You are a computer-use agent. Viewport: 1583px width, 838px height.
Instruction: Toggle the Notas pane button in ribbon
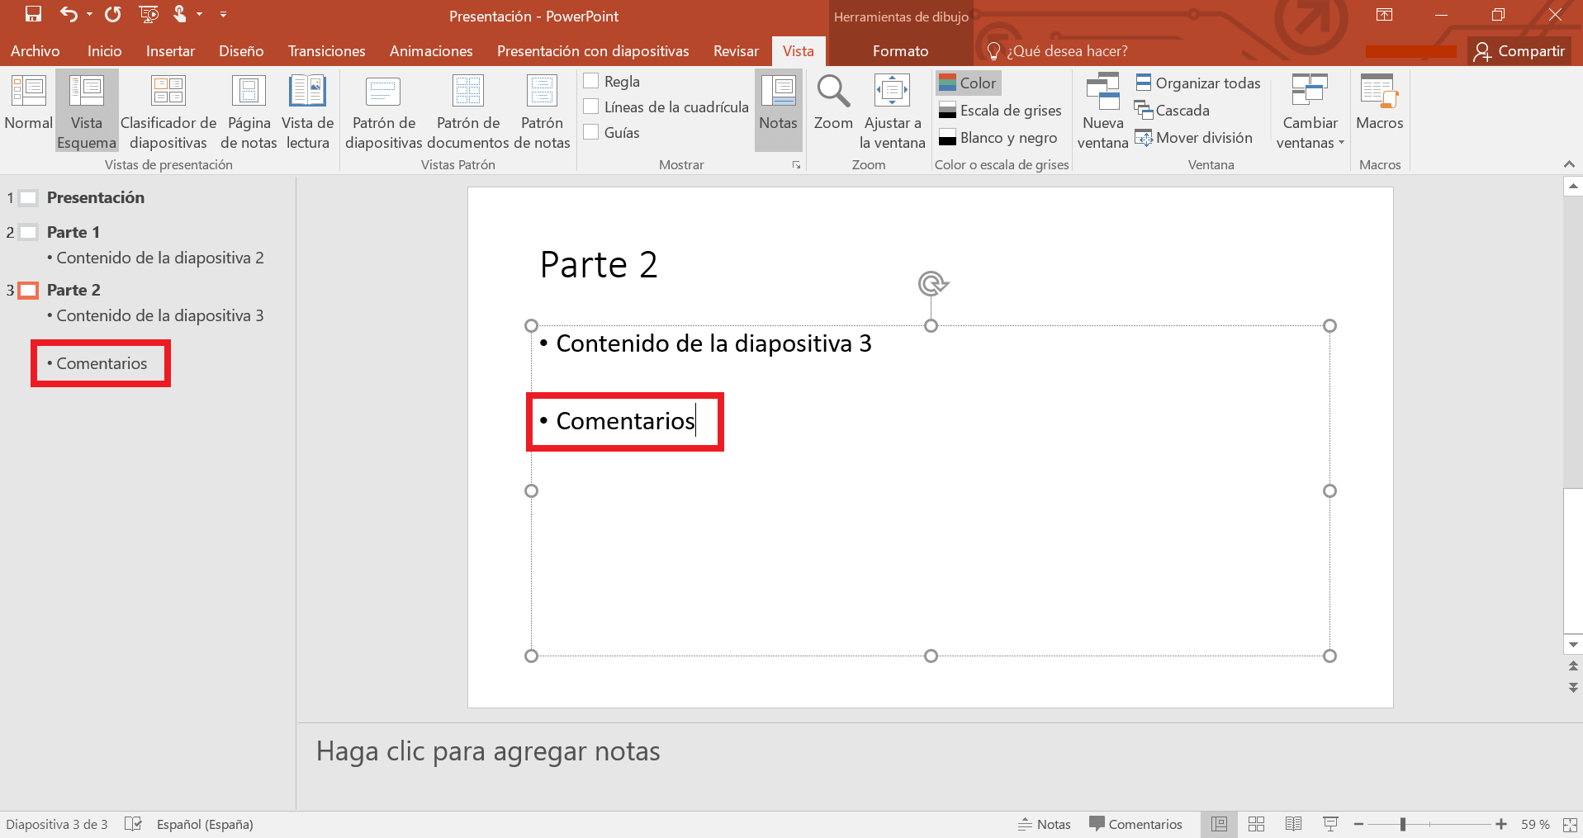click(778, 110)
